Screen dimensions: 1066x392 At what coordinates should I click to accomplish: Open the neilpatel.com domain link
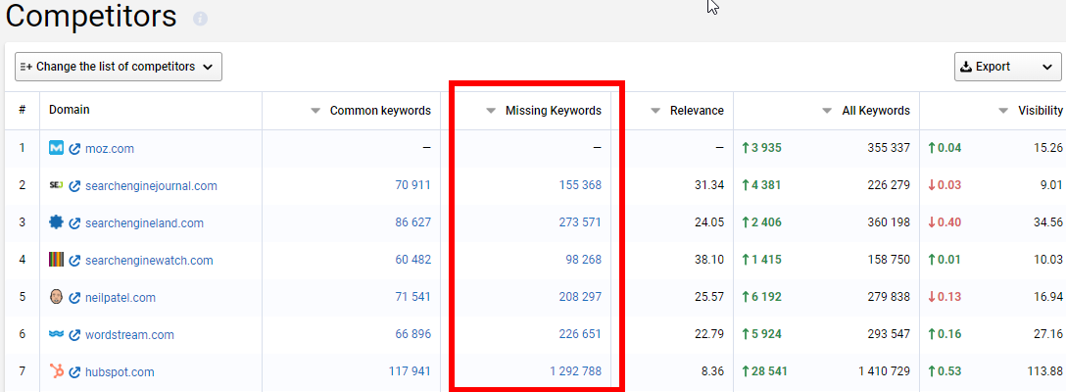tap(120, 298)
